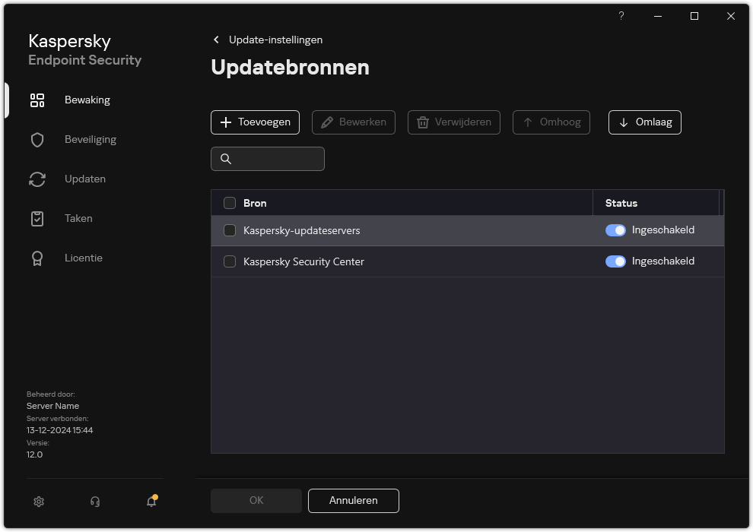753x532 pixels.
Task: Cancel changes with Annuleren
Action: pos(353,500)
